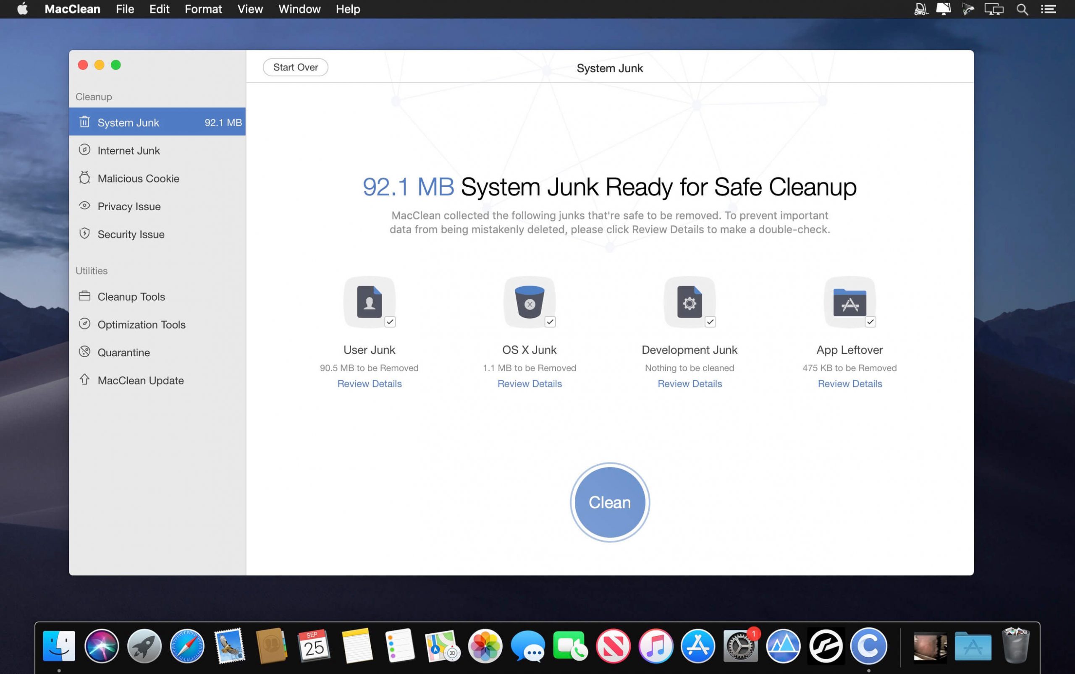
Task: Click the OS X Junk trash bucket icon
Action: [529, 302]
